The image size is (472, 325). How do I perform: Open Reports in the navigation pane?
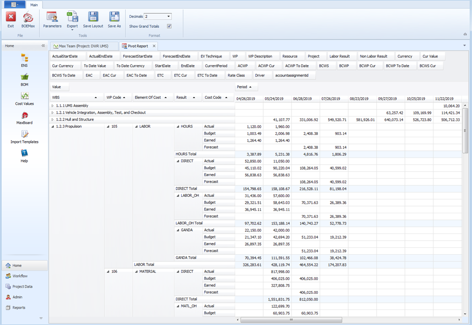click(x=19, y=308)
